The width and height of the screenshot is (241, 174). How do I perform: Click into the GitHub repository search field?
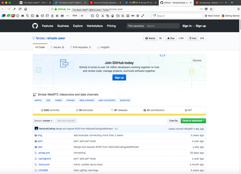click(x=163, y=26)
